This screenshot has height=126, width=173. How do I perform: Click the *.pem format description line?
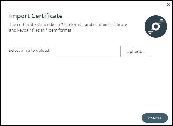point(41,30)
